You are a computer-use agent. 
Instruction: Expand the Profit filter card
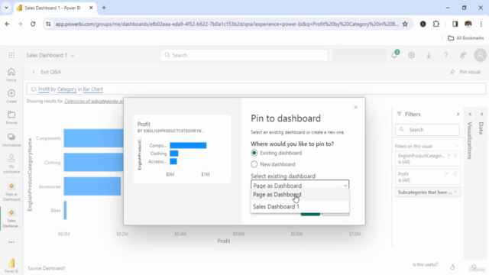click(x=447, y=173)
